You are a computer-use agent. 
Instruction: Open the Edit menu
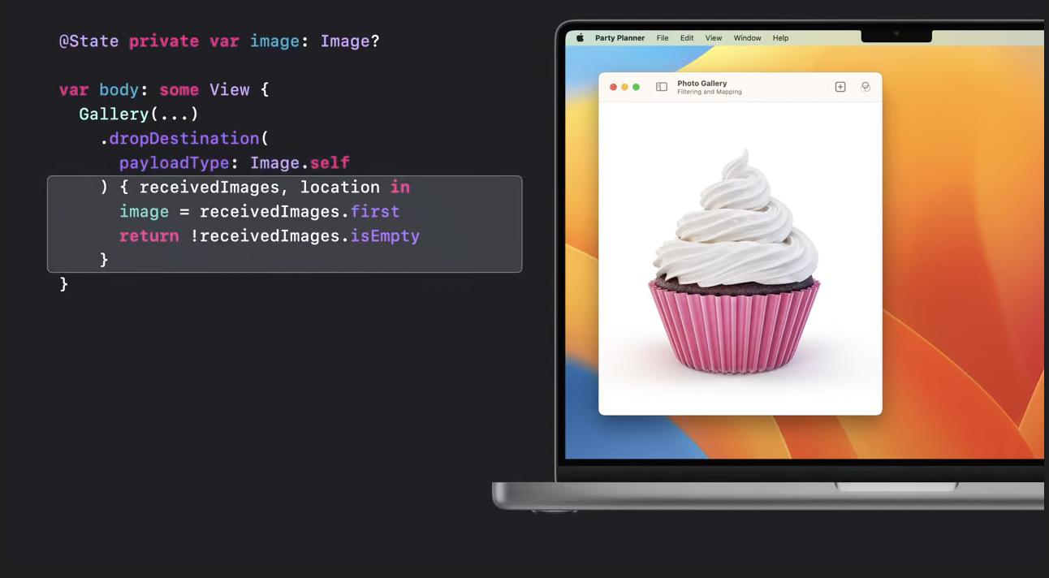(x=687, y=38)
